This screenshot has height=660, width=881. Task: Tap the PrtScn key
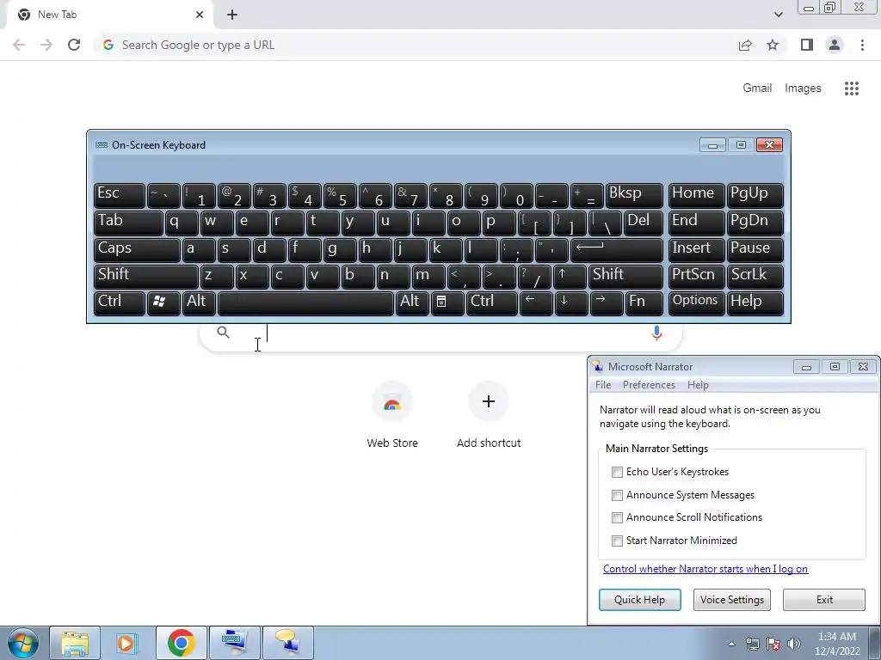pyautogui.click(x=695, y=277)
